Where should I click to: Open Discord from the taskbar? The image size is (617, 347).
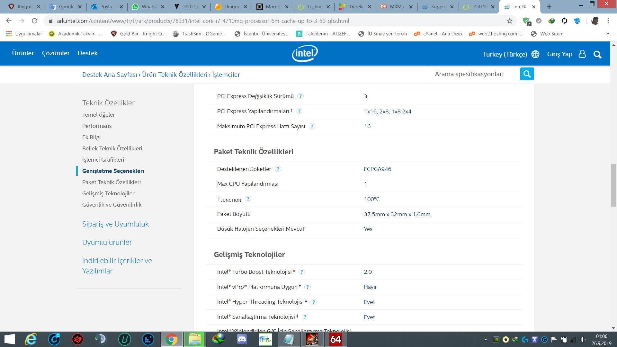[242, 339]
